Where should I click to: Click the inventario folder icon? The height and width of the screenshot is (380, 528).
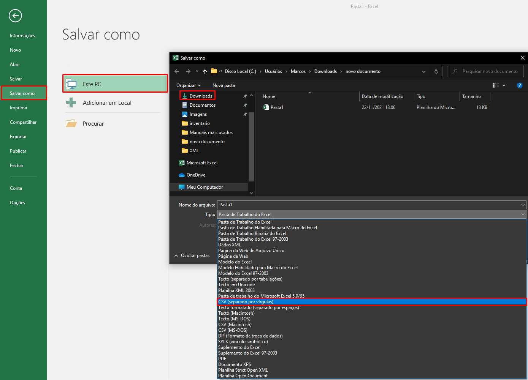point(185,123)
